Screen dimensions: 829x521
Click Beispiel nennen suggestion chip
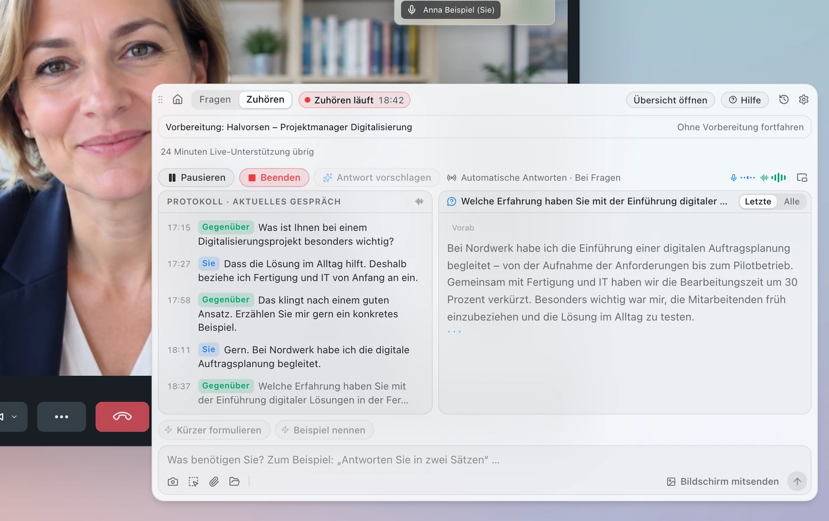pyautogui.click(x=324, y=430)
